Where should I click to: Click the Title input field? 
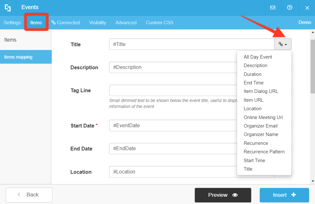(x=192, y=44)
